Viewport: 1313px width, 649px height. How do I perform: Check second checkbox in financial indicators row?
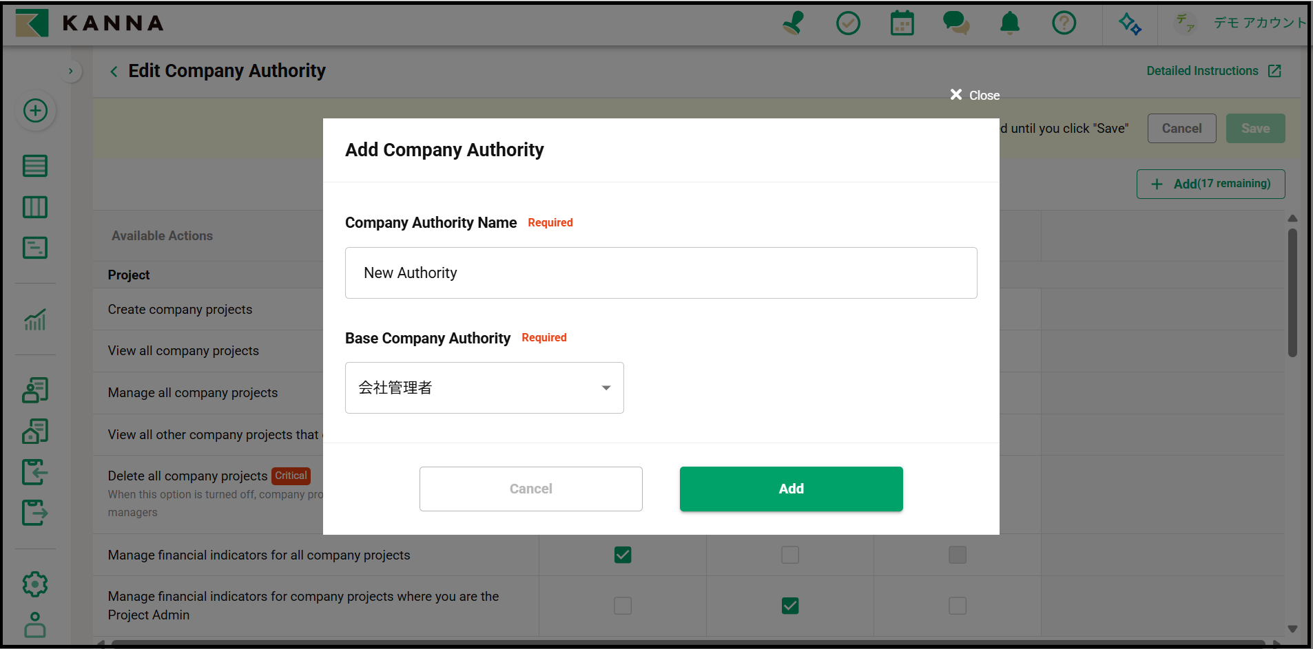[790, 555]
